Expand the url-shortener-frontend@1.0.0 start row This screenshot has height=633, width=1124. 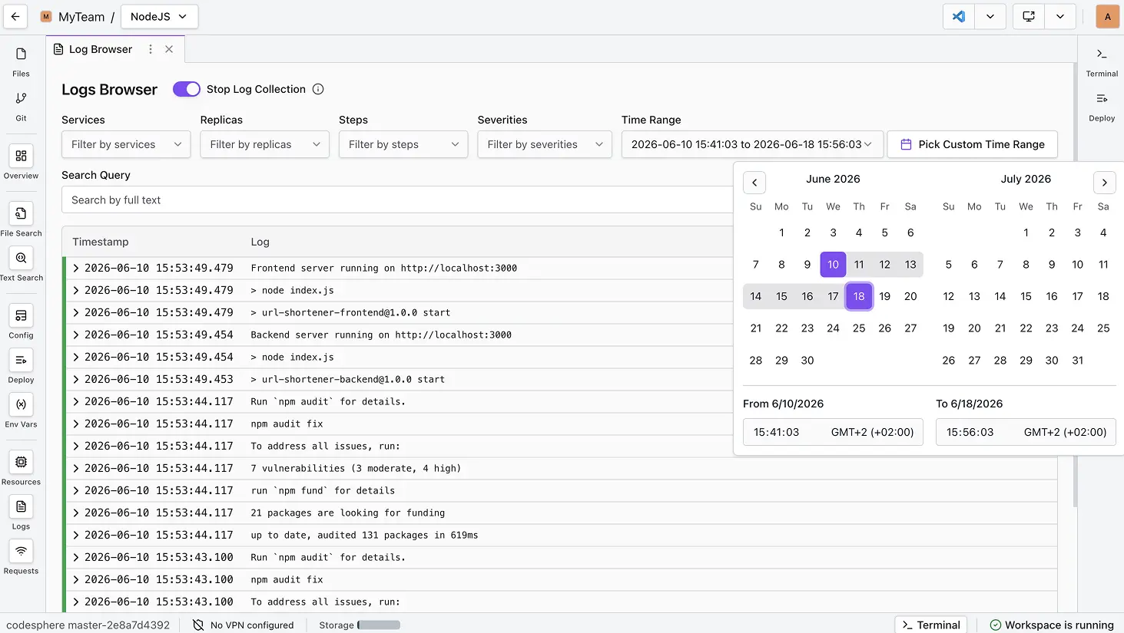click(x=76, y=312)
